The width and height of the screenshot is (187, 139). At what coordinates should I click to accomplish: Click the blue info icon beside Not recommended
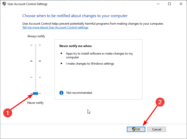(x=61, y=93)
